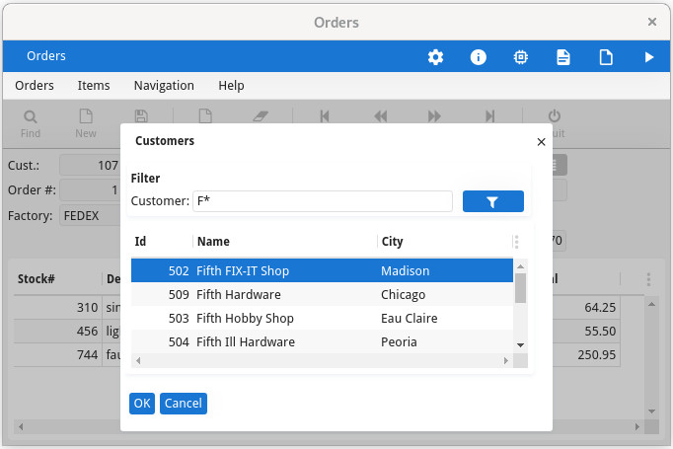The height and width of the screenshot is (449, 673).
Task: Confirm with the OK button
Action: pyautogui.click(x=142, y=404)
